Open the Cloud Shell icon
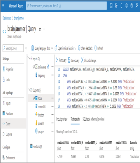Image resolution: width=140 pixels, height=163 pixels. (111, 6)
